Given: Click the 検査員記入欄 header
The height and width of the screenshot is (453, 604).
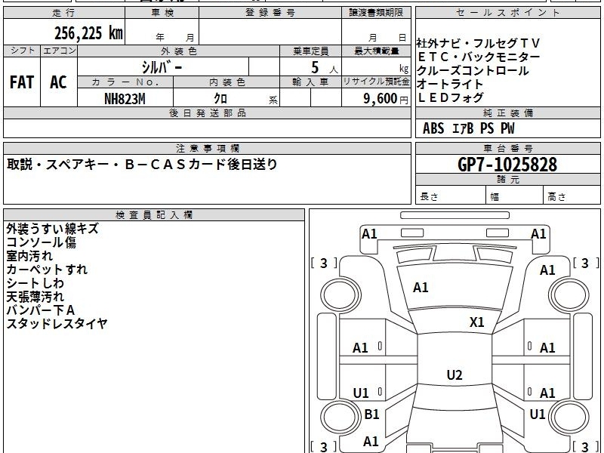Looking at the screenshot, I should 154,215.
